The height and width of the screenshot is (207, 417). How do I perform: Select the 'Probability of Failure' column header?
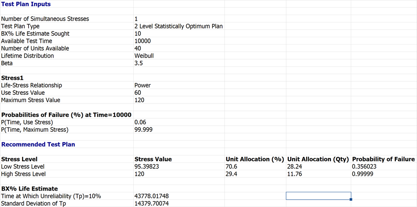[x=383, y=159]
